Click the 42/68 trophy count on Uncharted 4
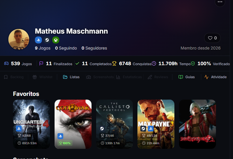The image size is (233, 159). tap(24, 136)
